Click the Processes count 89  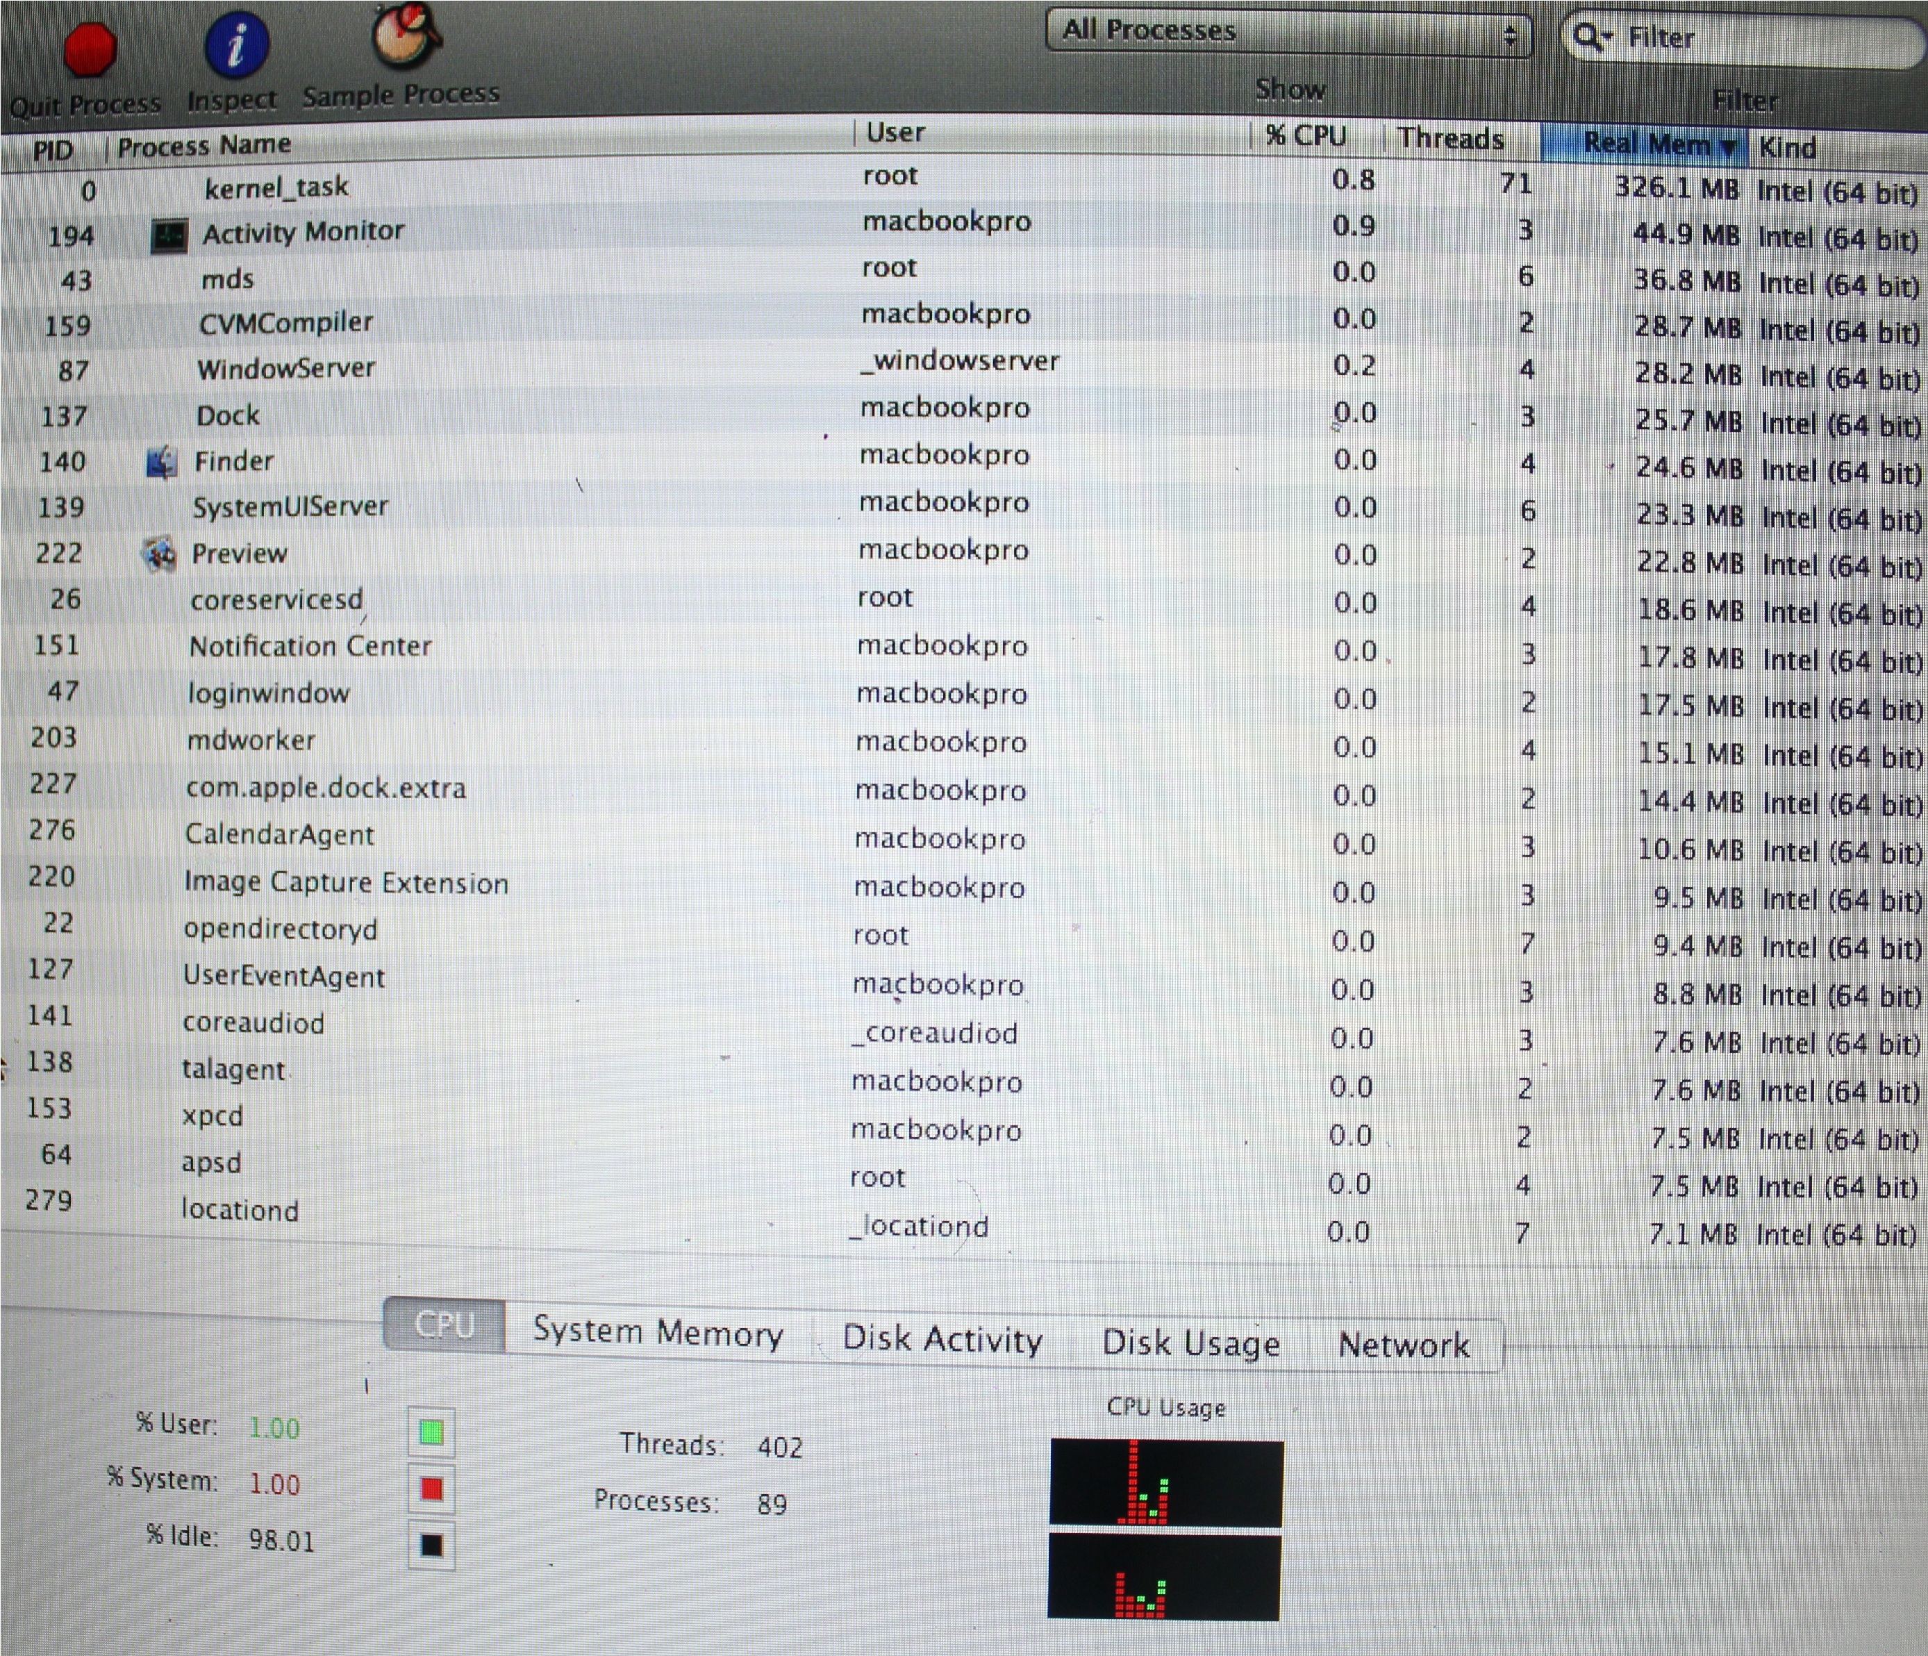click(772, 1505)
